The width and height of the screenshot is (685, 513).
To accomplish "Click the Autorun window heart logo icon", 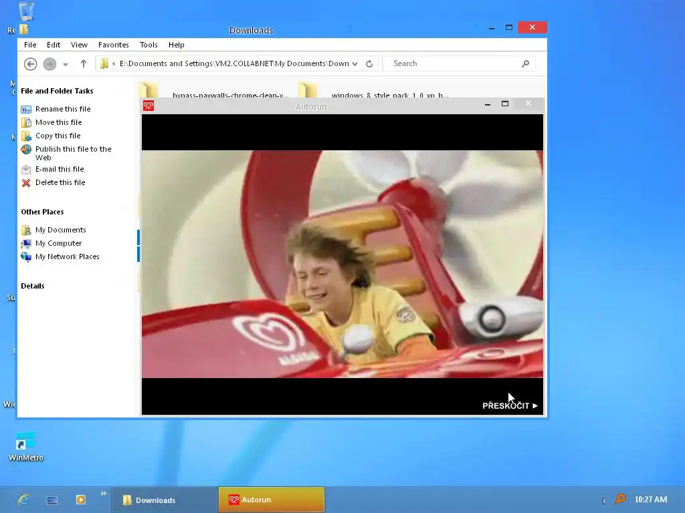I will pos(149,106).
